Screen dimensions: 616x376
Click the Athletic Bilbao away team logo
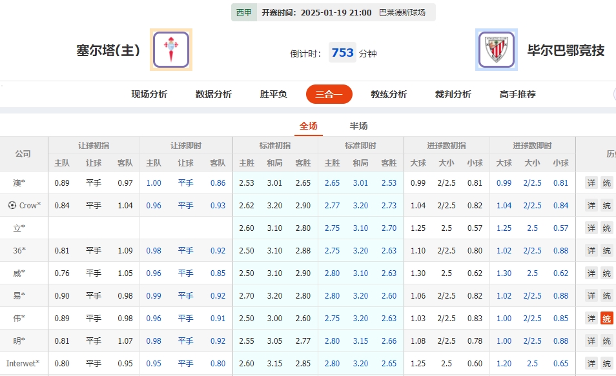[x=498, y=49]
